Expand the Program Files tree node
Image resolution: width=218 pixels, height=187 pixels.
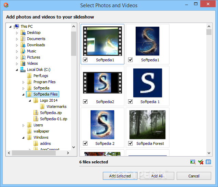(x=23, y=82)
